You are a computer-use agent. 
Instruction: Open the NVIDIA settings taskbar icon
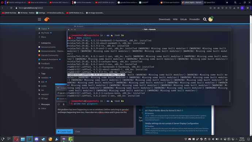click(71, 139)
